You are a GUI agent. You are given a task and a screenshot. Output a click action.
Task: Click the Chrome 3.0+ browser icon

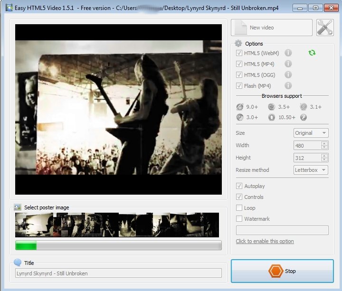240,117
